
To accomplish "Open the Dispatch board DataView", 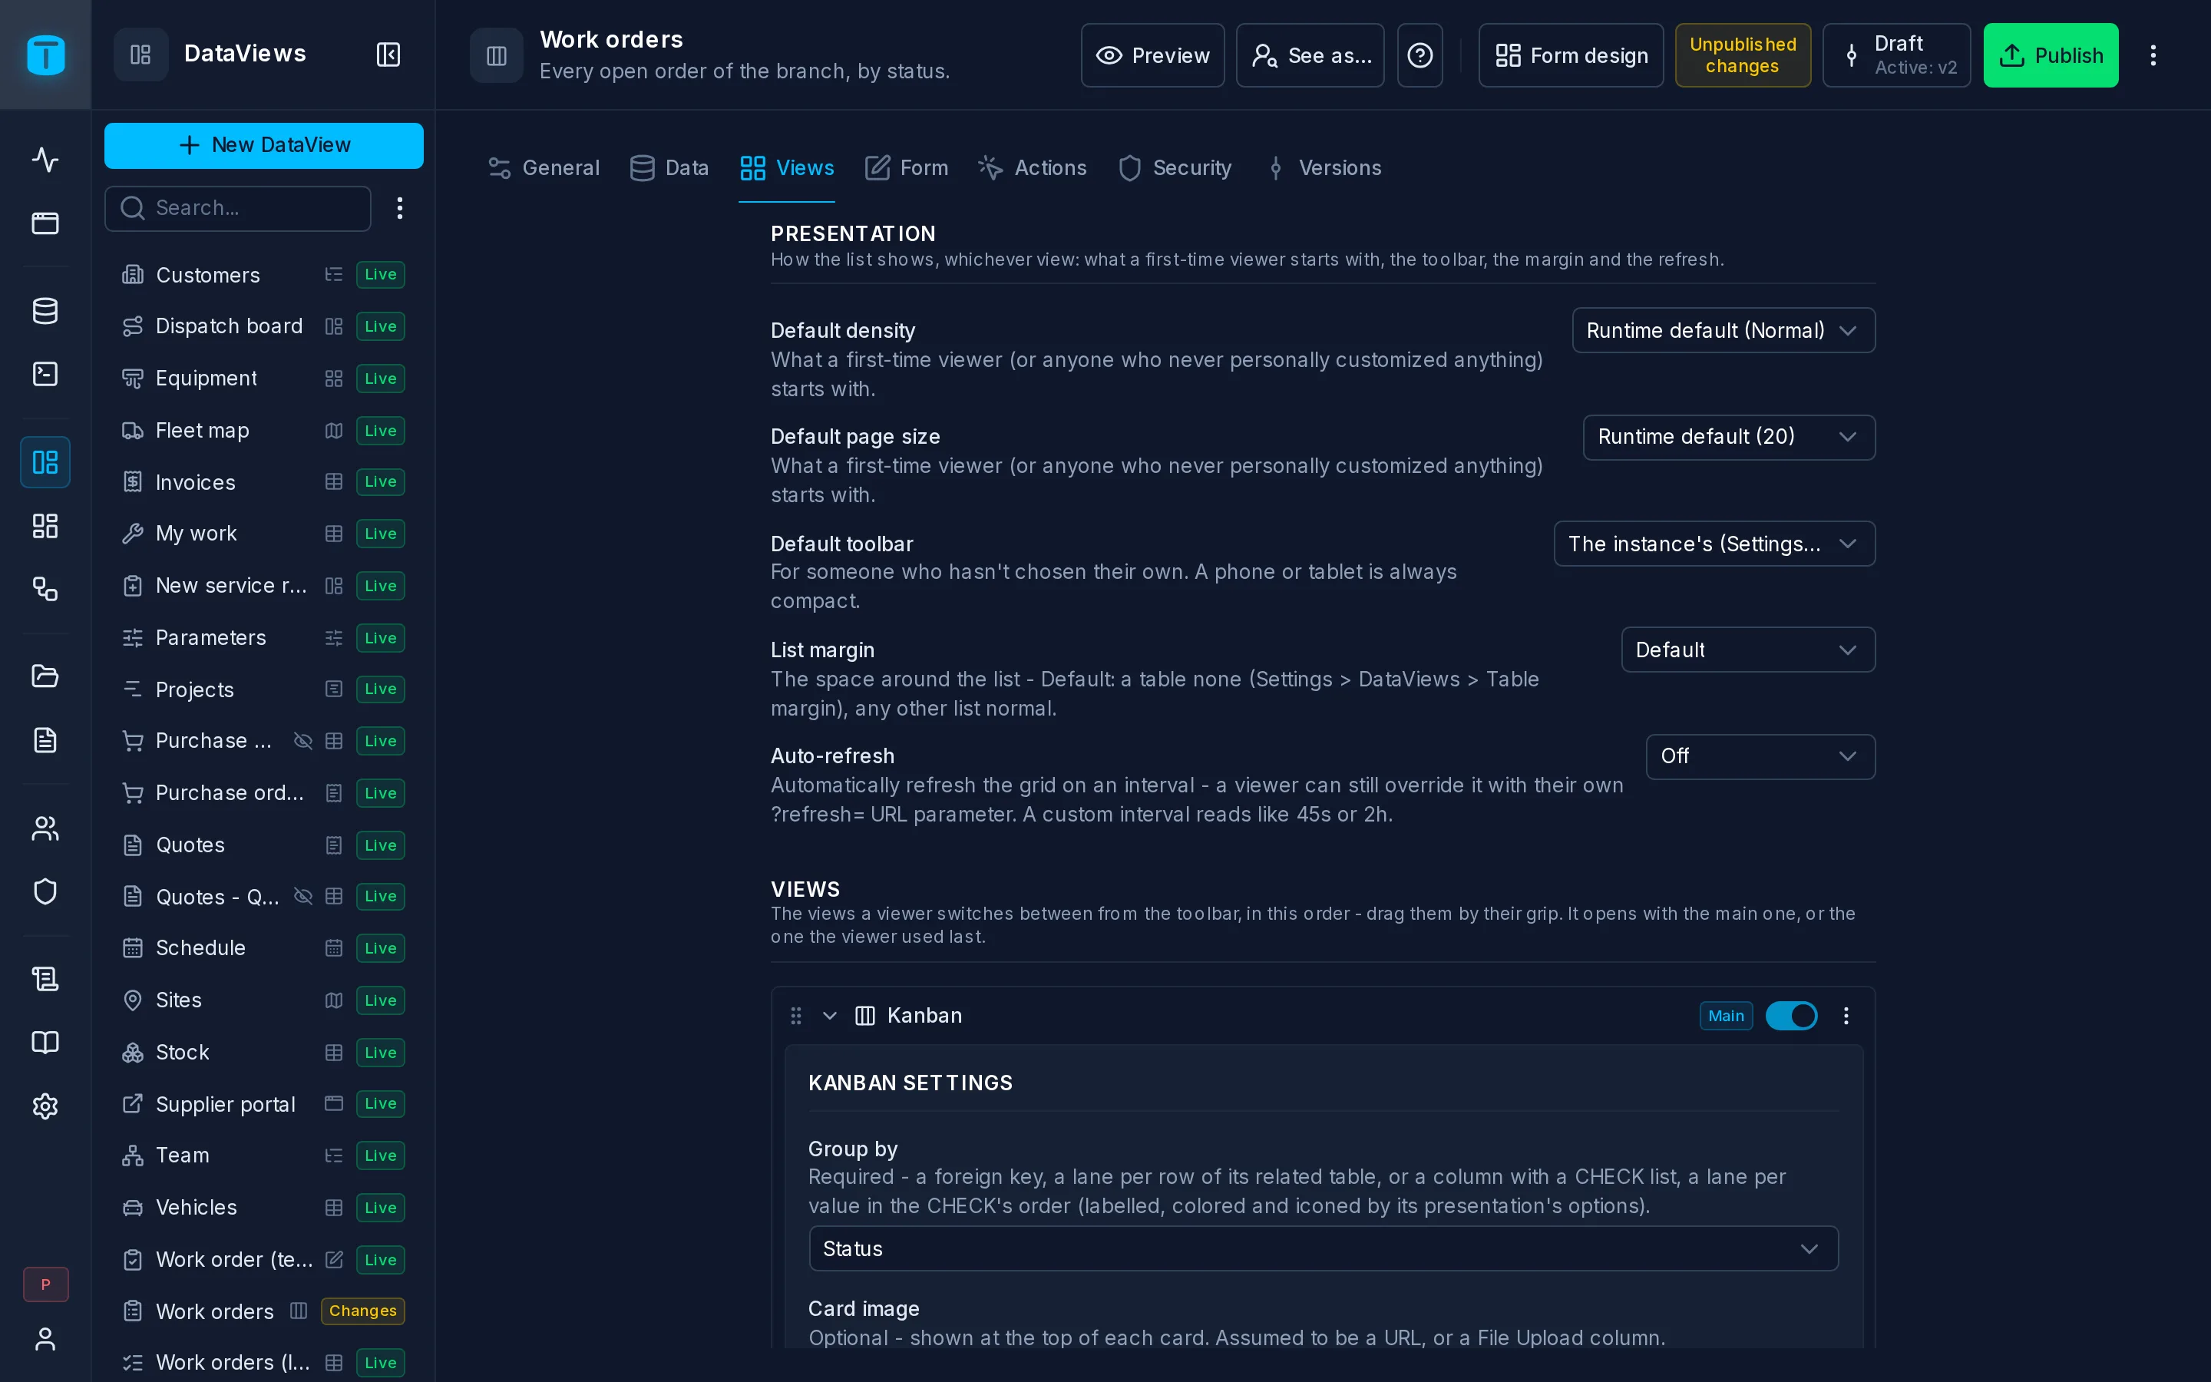I will point(263,326).
